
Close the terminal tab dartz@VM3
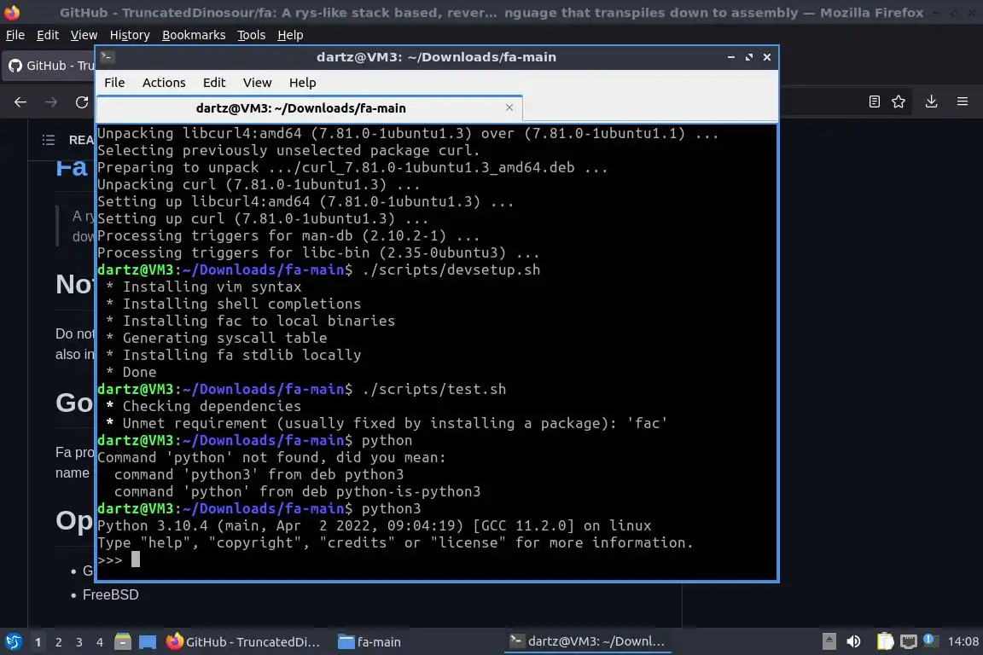[509, 107]
